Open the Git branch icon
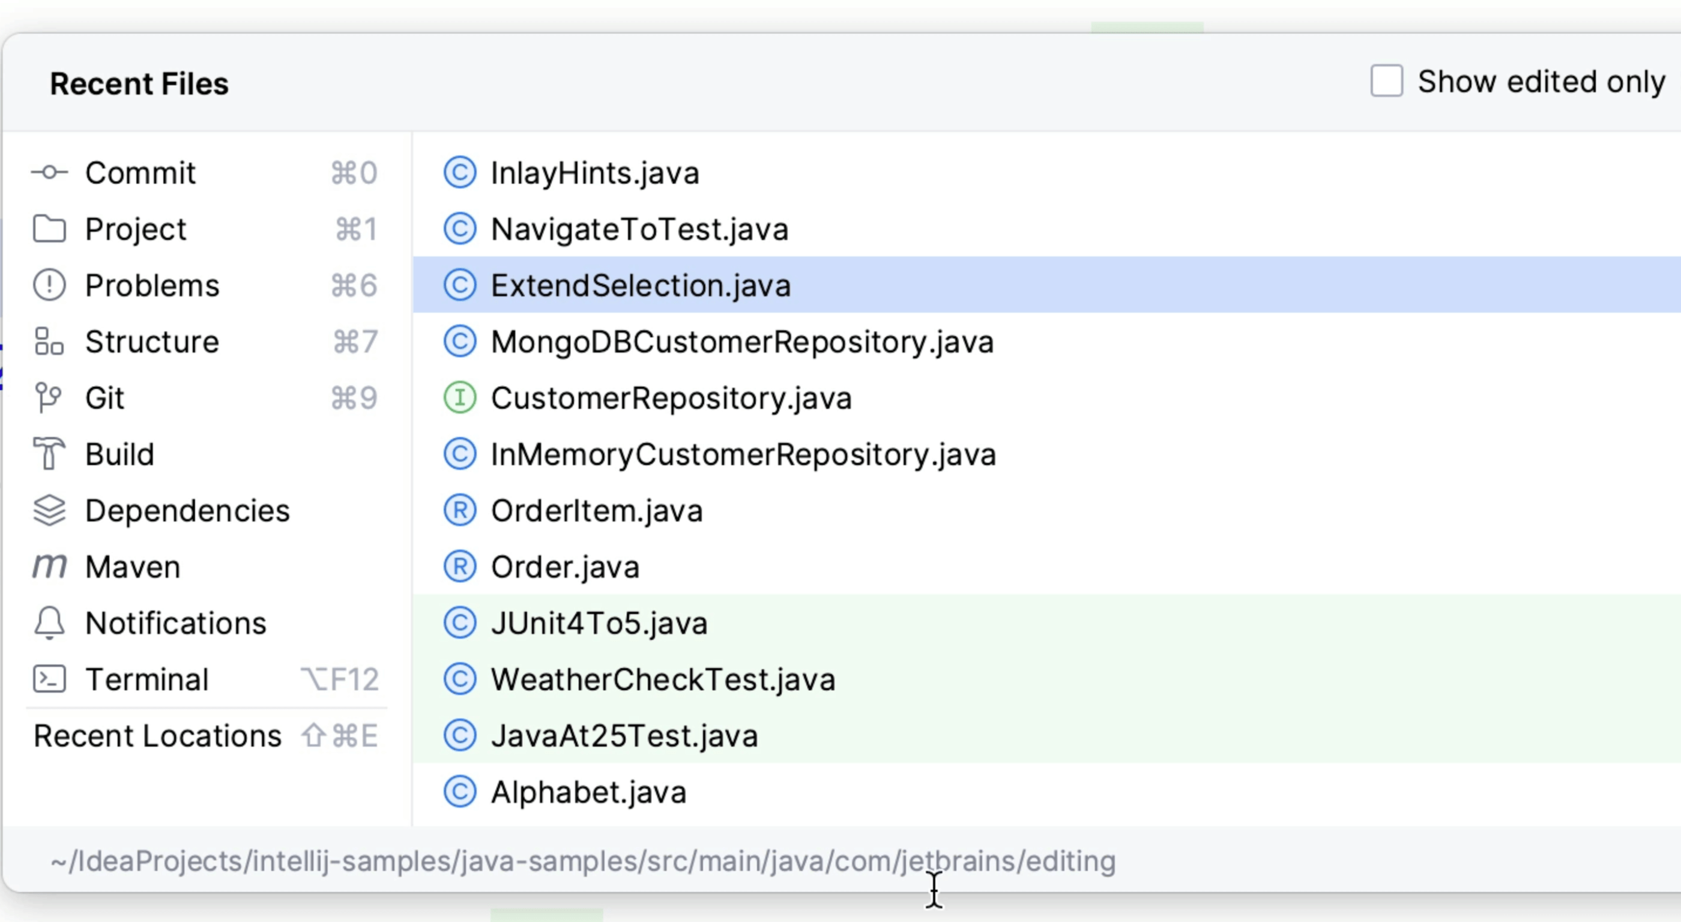The width and height of the screenshot is (1681, 922). pos(49,397)
